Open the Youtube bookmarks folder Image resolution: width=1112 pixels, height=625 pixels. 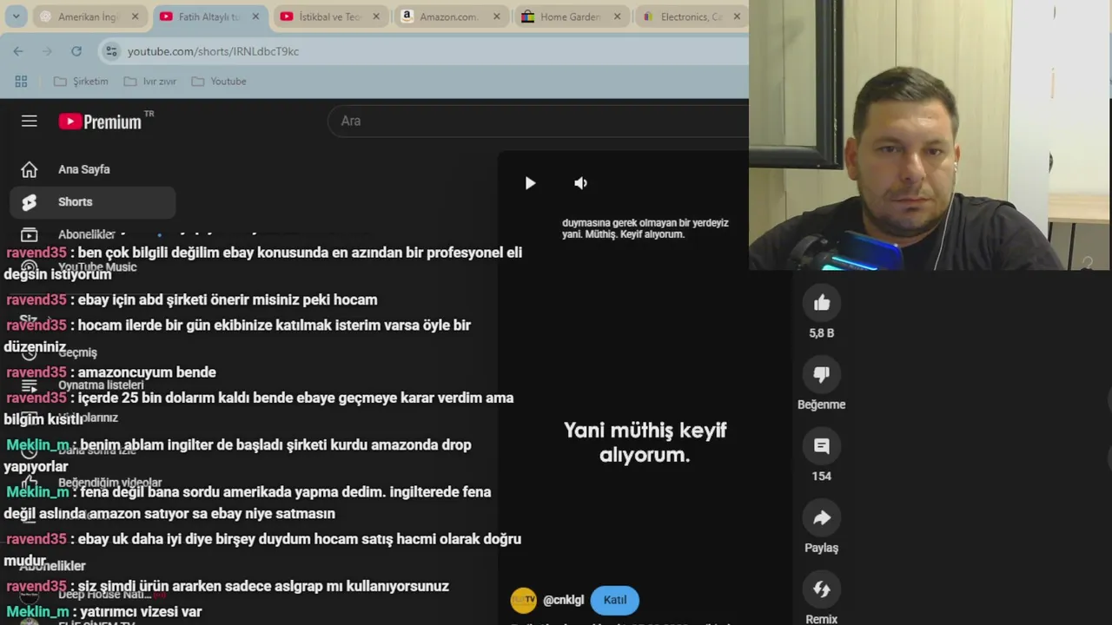pyautogui.click(x=219, y=81)
